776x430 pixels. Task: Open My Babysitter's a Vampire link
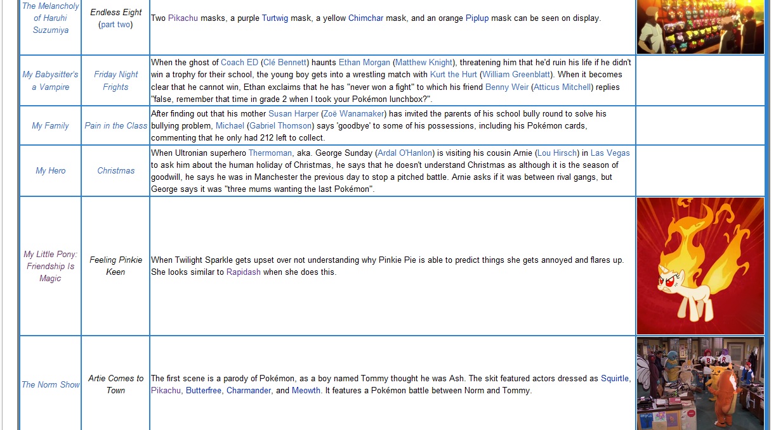[x=50, y=80]
